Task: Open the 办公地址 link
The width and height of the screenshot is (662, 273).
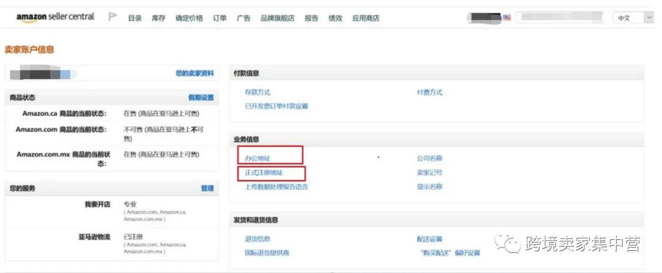Action: pos(257,159)
